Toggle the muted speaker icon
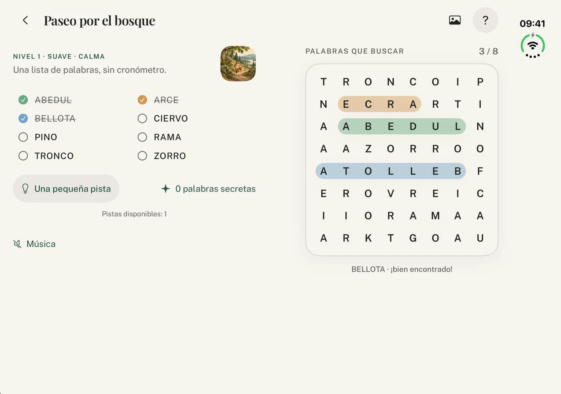Screen dimensions: 561x394 (x=17, y=244)
